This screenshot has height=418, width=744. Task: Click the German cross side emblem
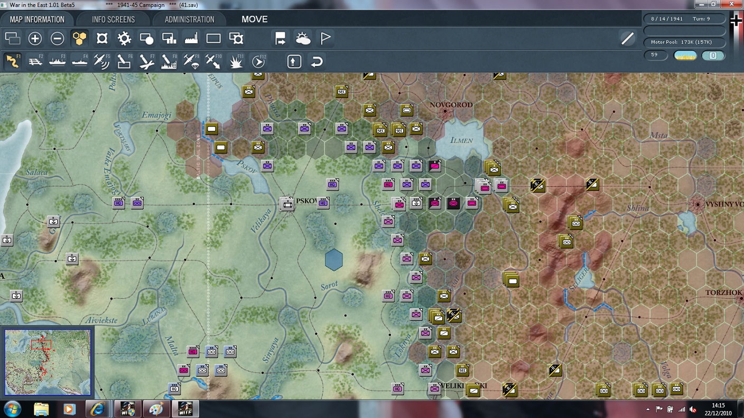point(736,21)
